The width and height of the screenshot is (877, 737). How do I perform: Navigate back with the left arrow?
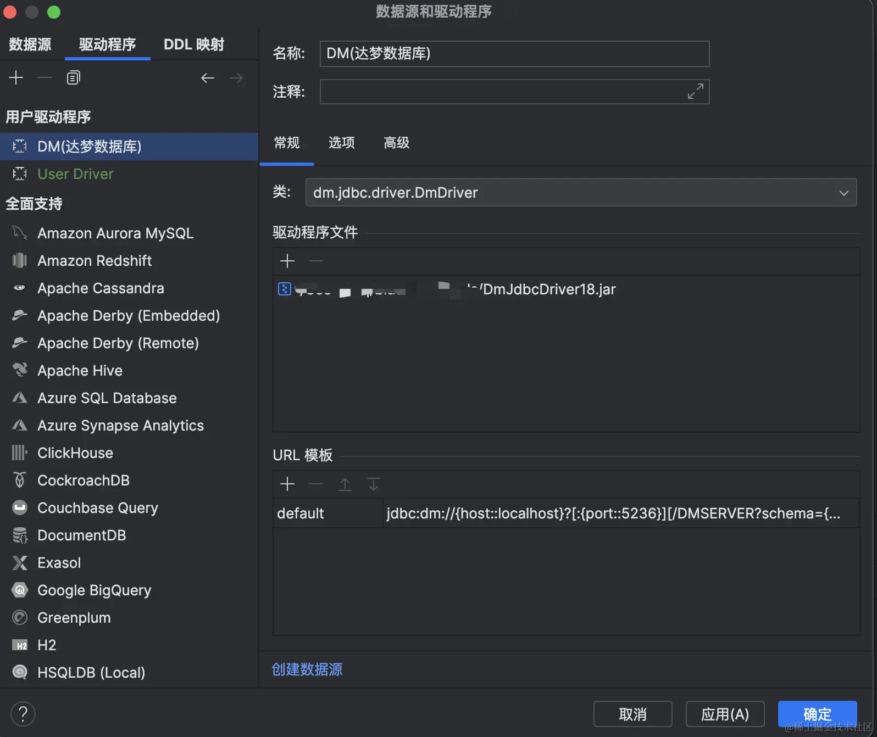tap(208, 78)
